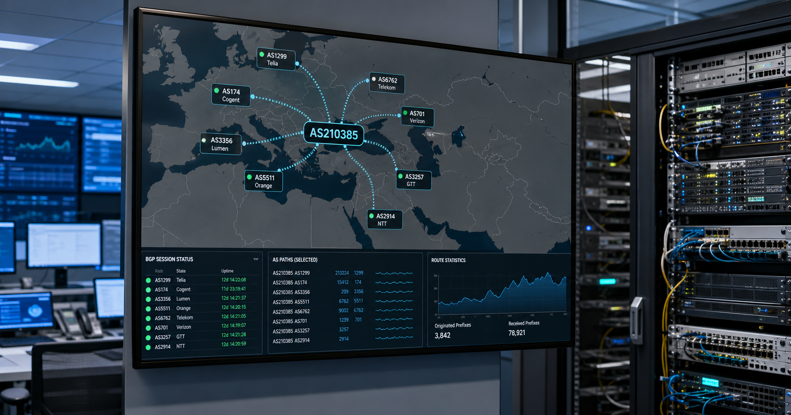
Task: Click uptime "12d 14:22:08" in the Telia row
Action: (234, 280)
